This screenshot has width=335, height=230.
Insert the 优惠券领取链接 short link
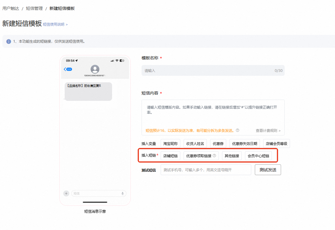click(x=201, y=156)
